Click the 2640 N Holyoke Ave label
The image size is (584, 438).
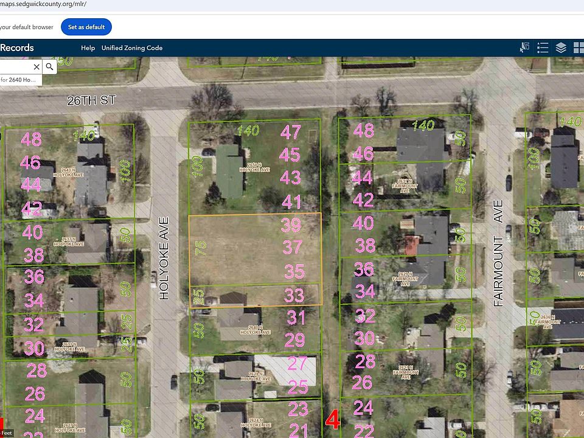(255, 330)
